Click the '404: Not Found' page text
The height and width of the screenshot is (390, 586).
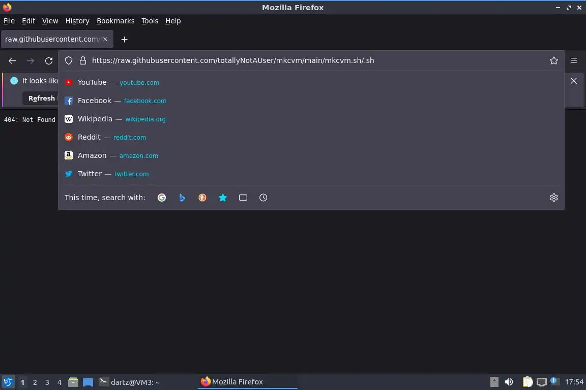30,119
